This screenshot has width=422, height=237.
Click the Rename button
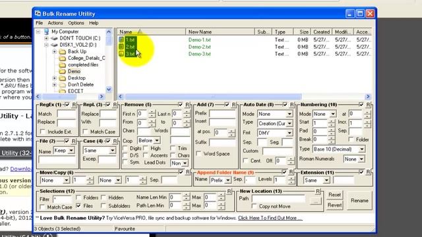pyautogui.click(x=359, y=201)
